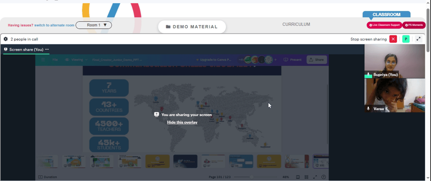The height and width of the screenshot is (181, 431).
Task: Toggle Varaa's microphone icon
Action: 369,109
